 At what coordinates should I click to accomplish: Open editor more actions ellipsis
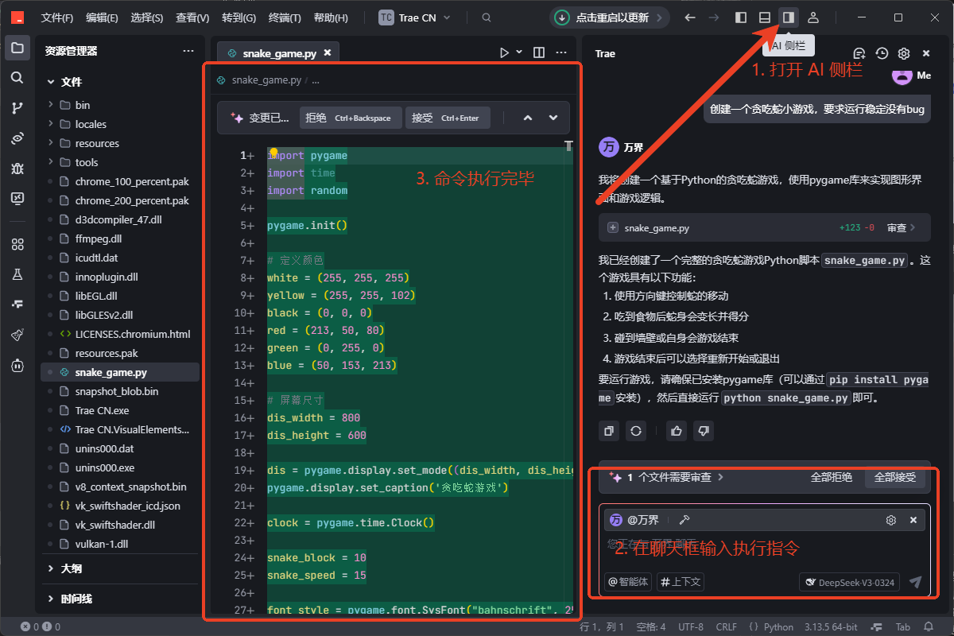tap(561, 52)
